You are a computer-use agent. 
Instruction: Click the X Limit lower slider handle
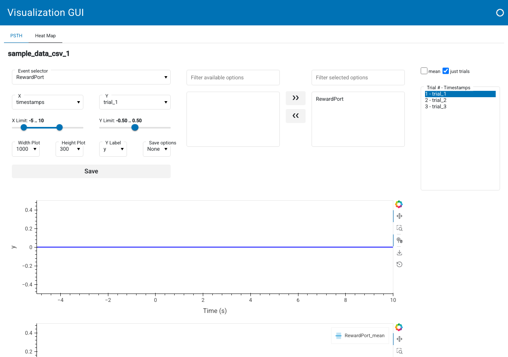(x=24, y=127)
